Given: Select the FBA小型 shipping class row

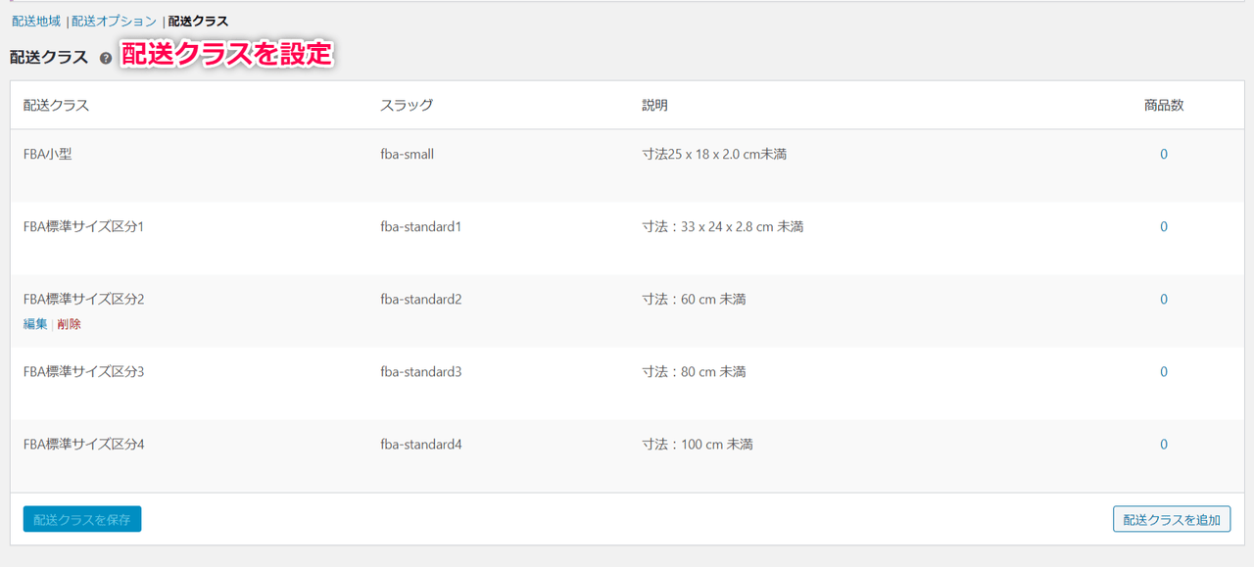Looking at the screenshot, I should coord(627,166).
